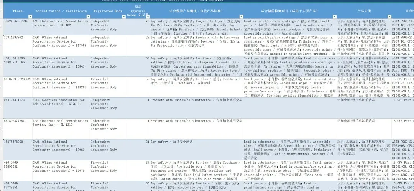Select the IAS TL-1313 accreditation cell

(61, 128)
